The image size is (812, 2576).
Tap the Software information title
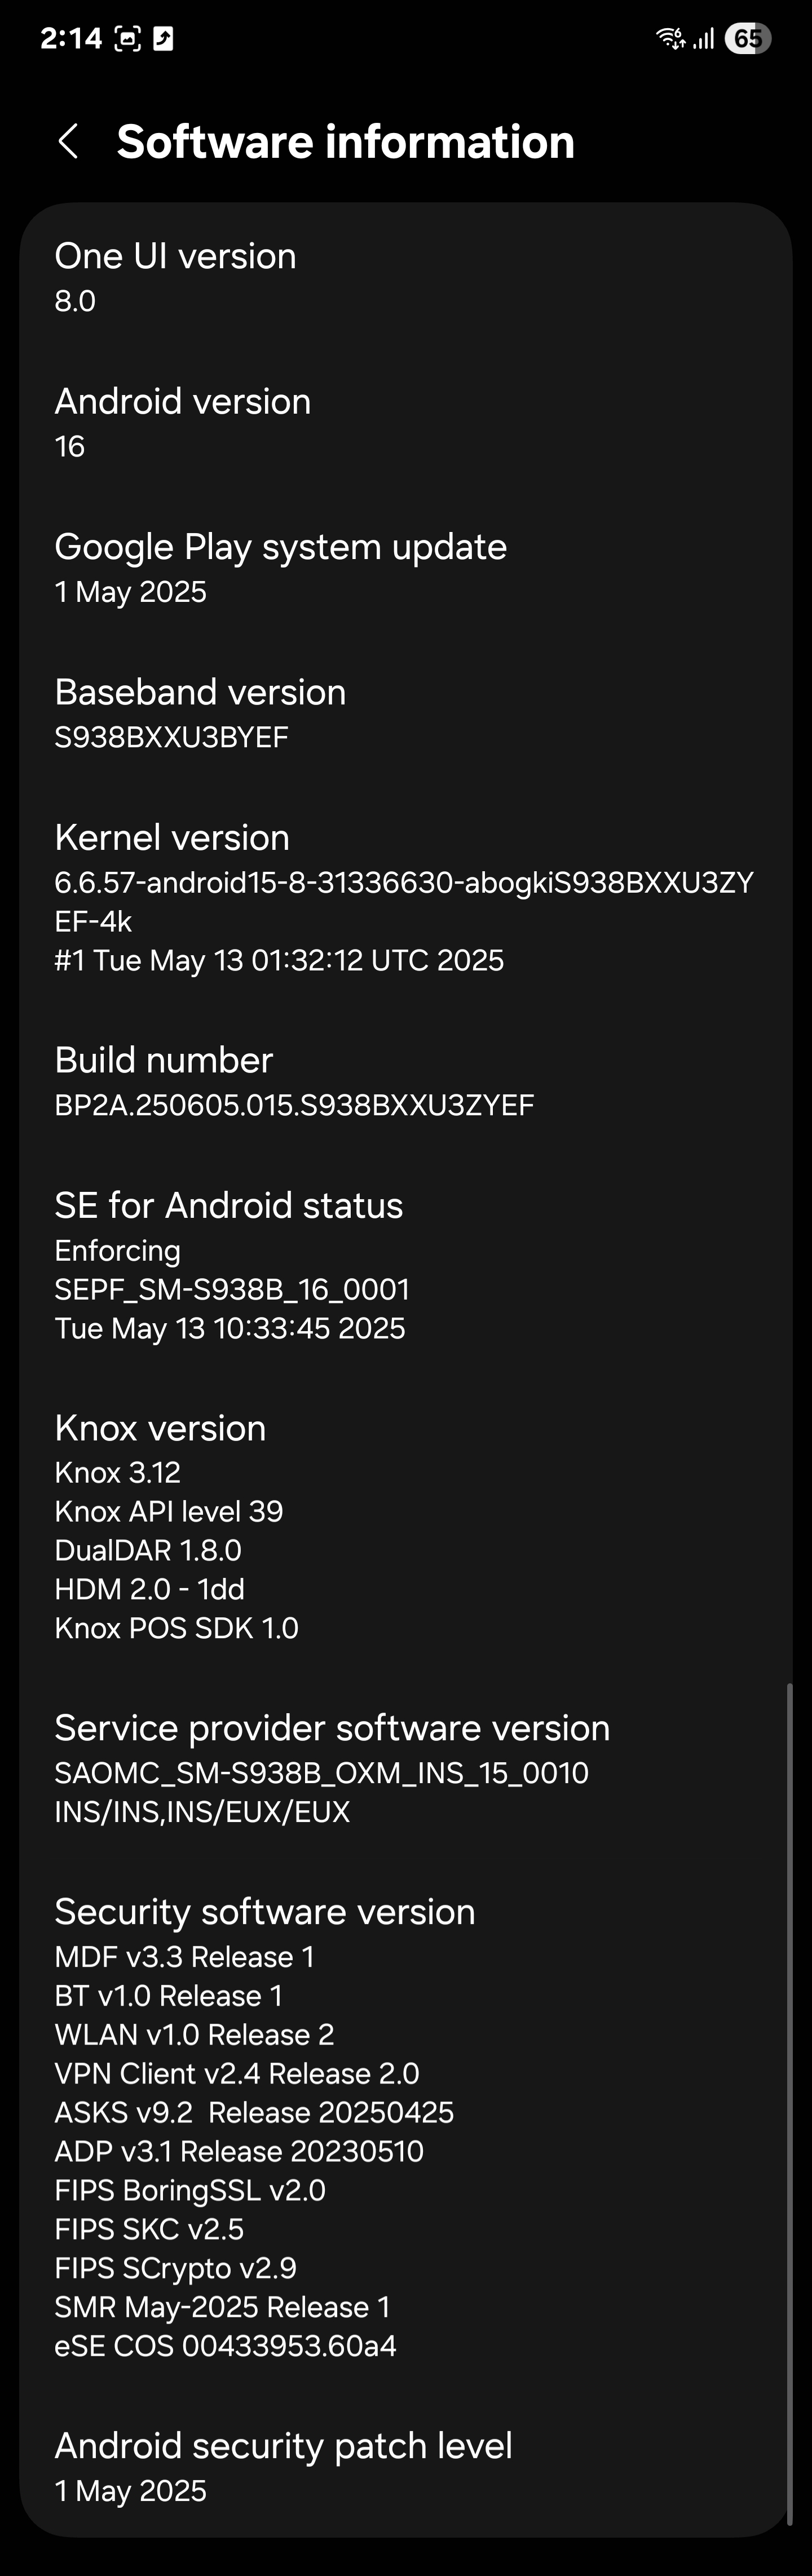(346, 141)
